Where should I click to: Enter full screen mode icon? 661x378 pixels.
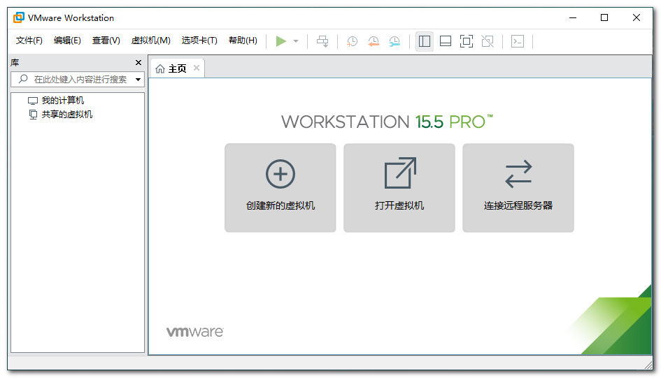click(x=467, y=41)
